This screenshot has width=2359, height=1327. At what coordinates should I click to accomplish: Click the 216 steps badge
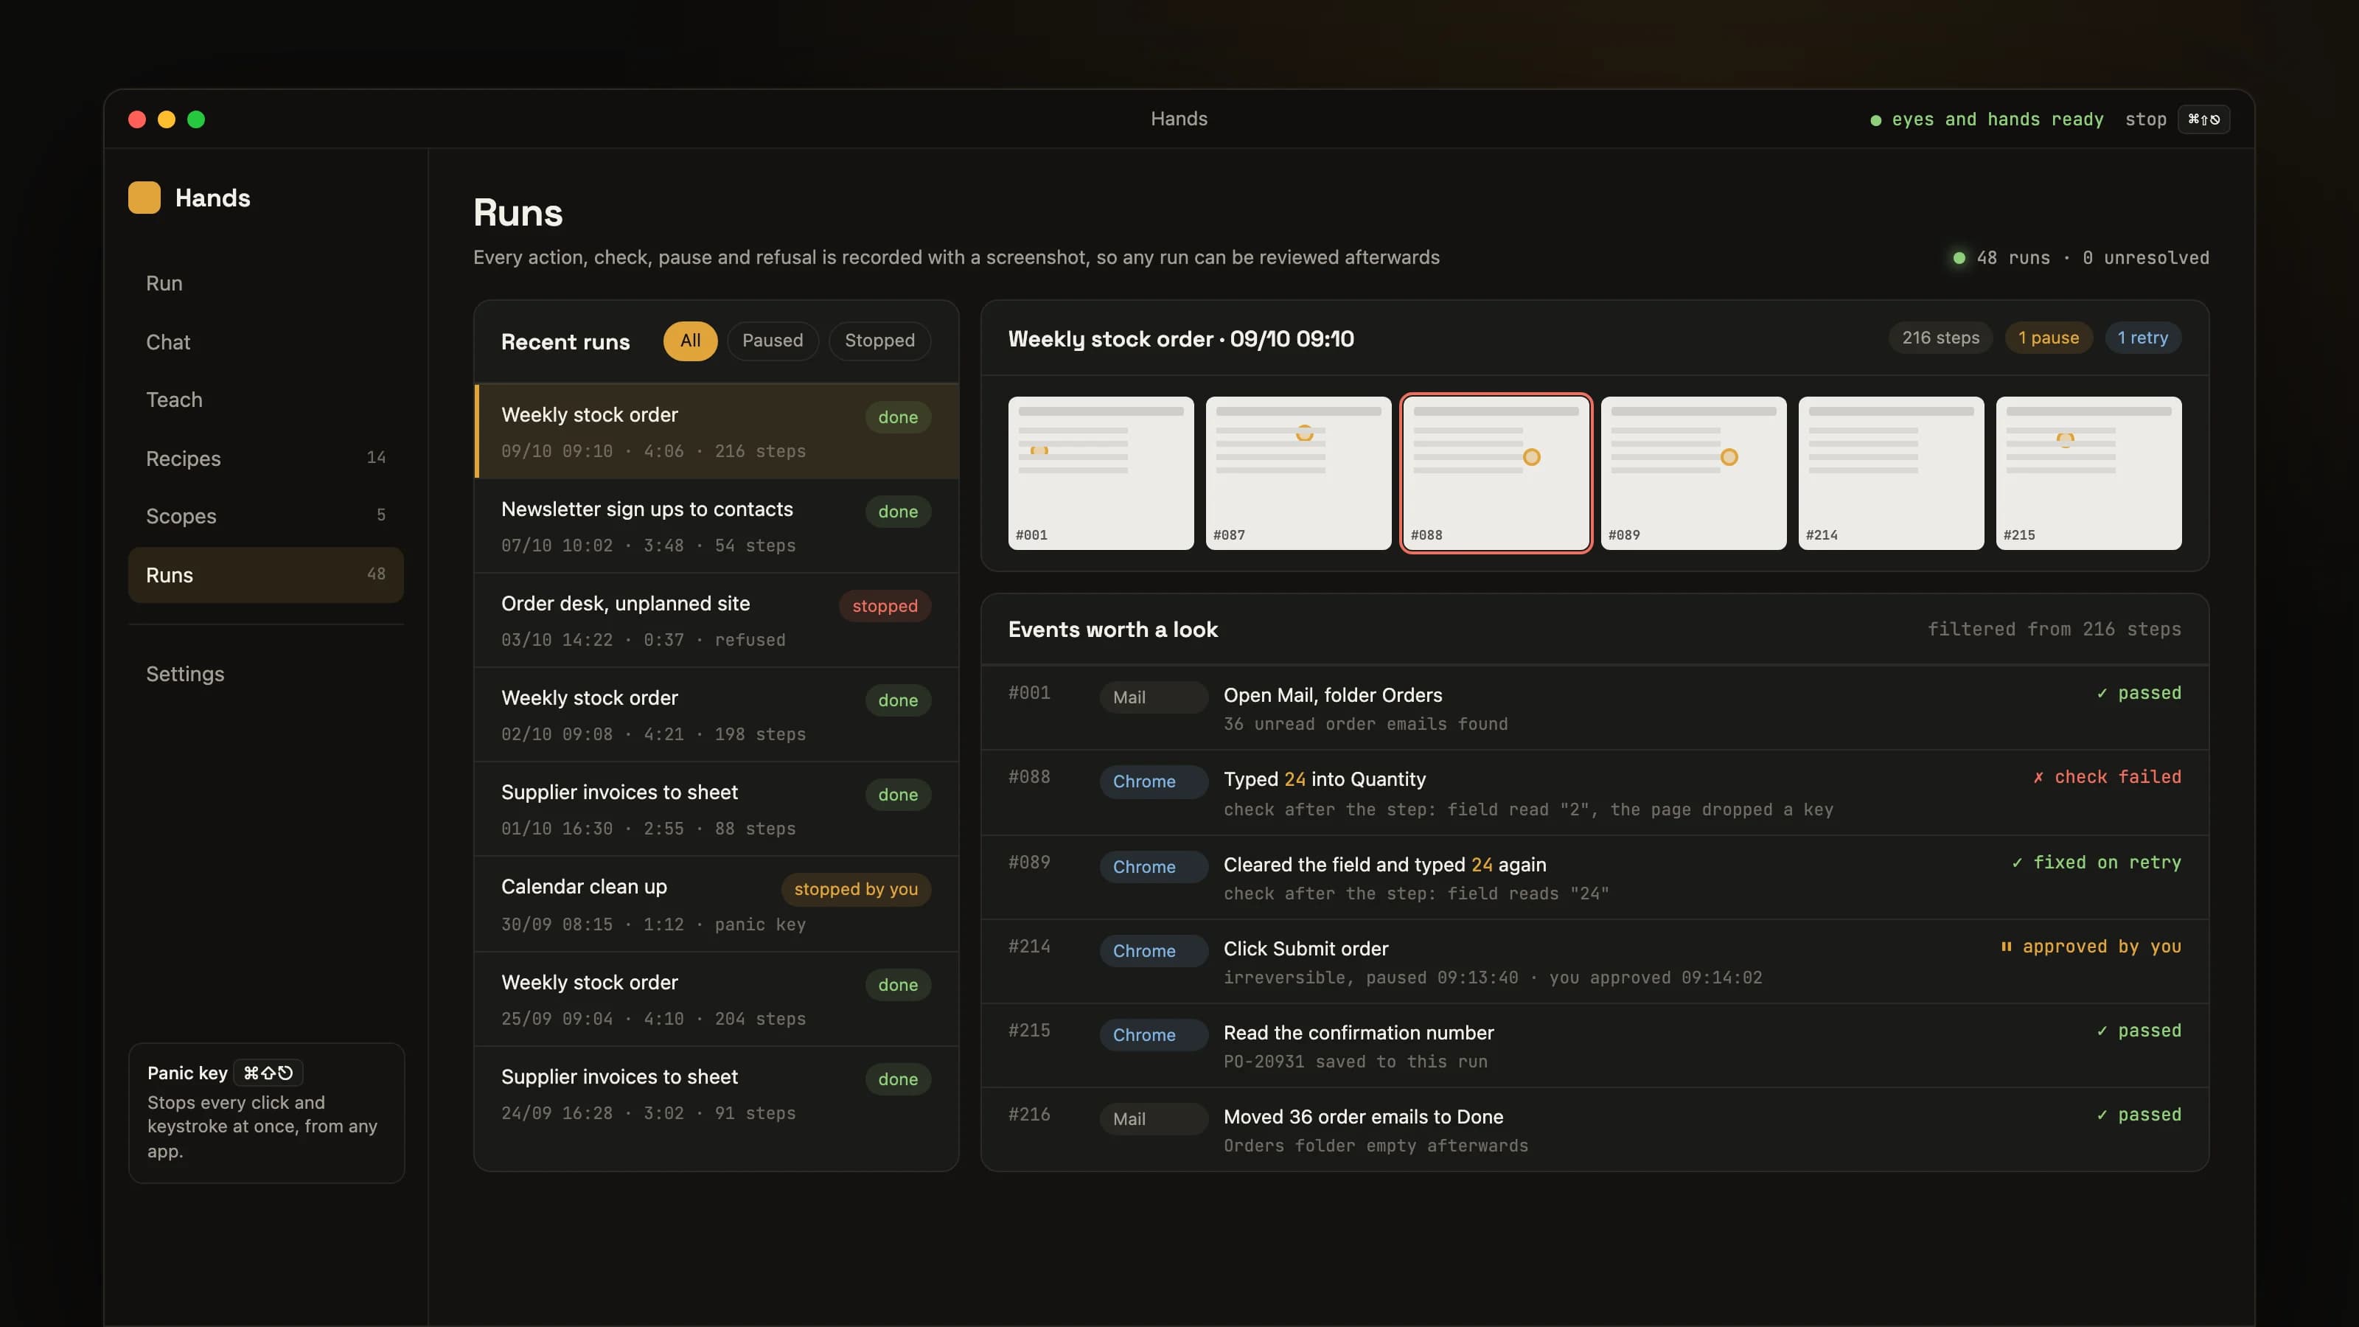point(1940,338)
